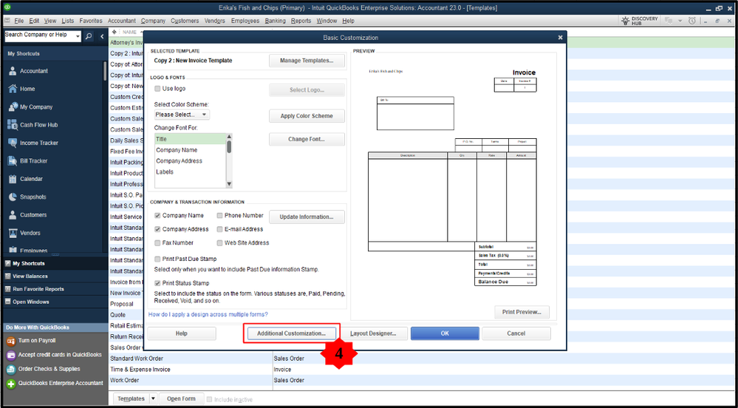Open the Reports menu
The image size is (738, 408).
click(x=301, y=21)
